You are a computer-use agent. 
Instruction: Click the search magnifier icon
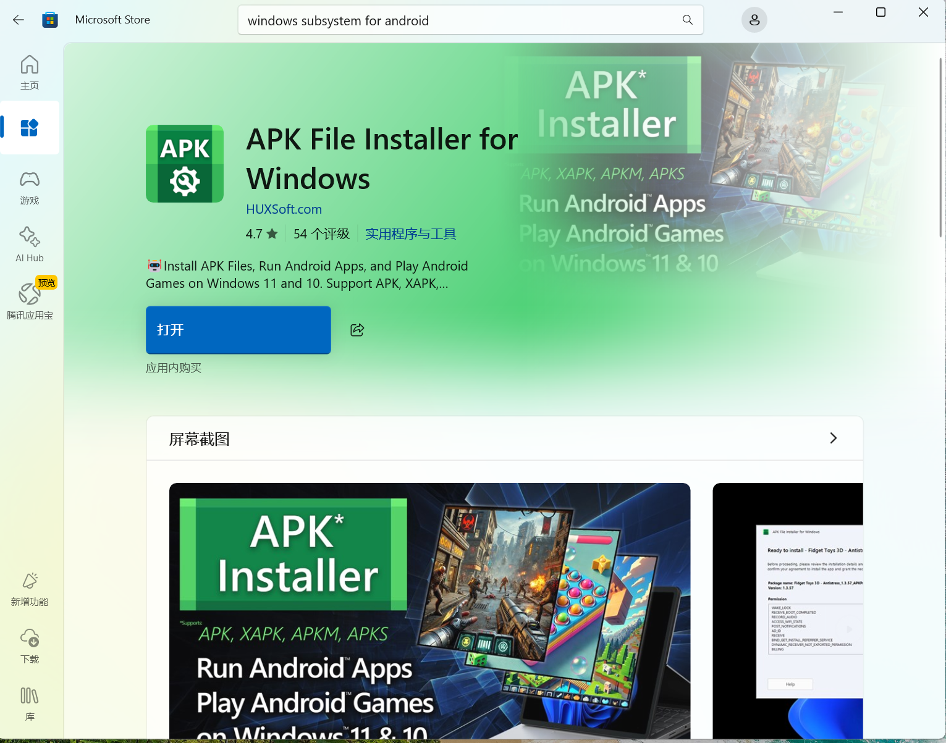tap(687, 20)
